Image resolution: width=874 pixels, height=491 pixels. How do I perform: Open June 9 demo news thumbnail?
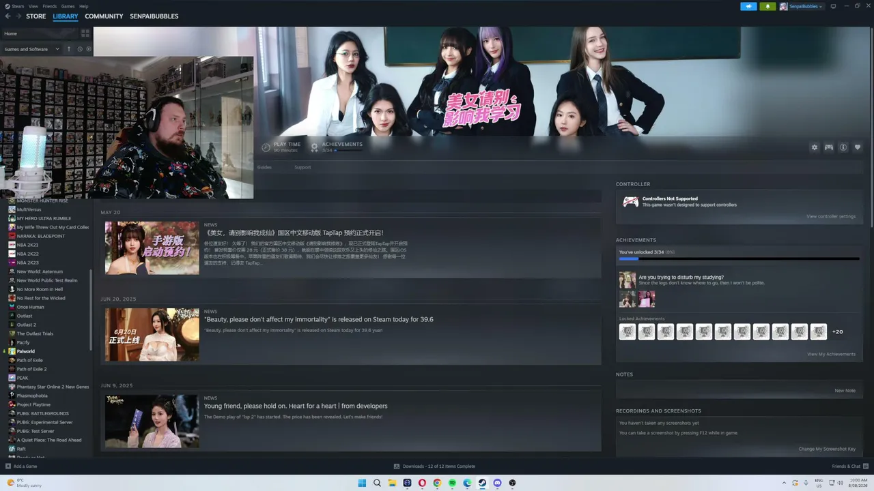[152, 421]
